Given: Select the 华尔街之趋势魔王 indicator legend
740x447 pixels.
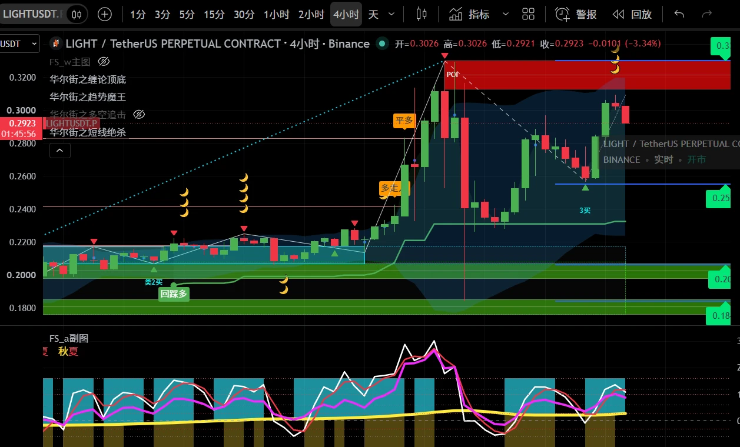Looking at the screenshot, I should [88, 97].
